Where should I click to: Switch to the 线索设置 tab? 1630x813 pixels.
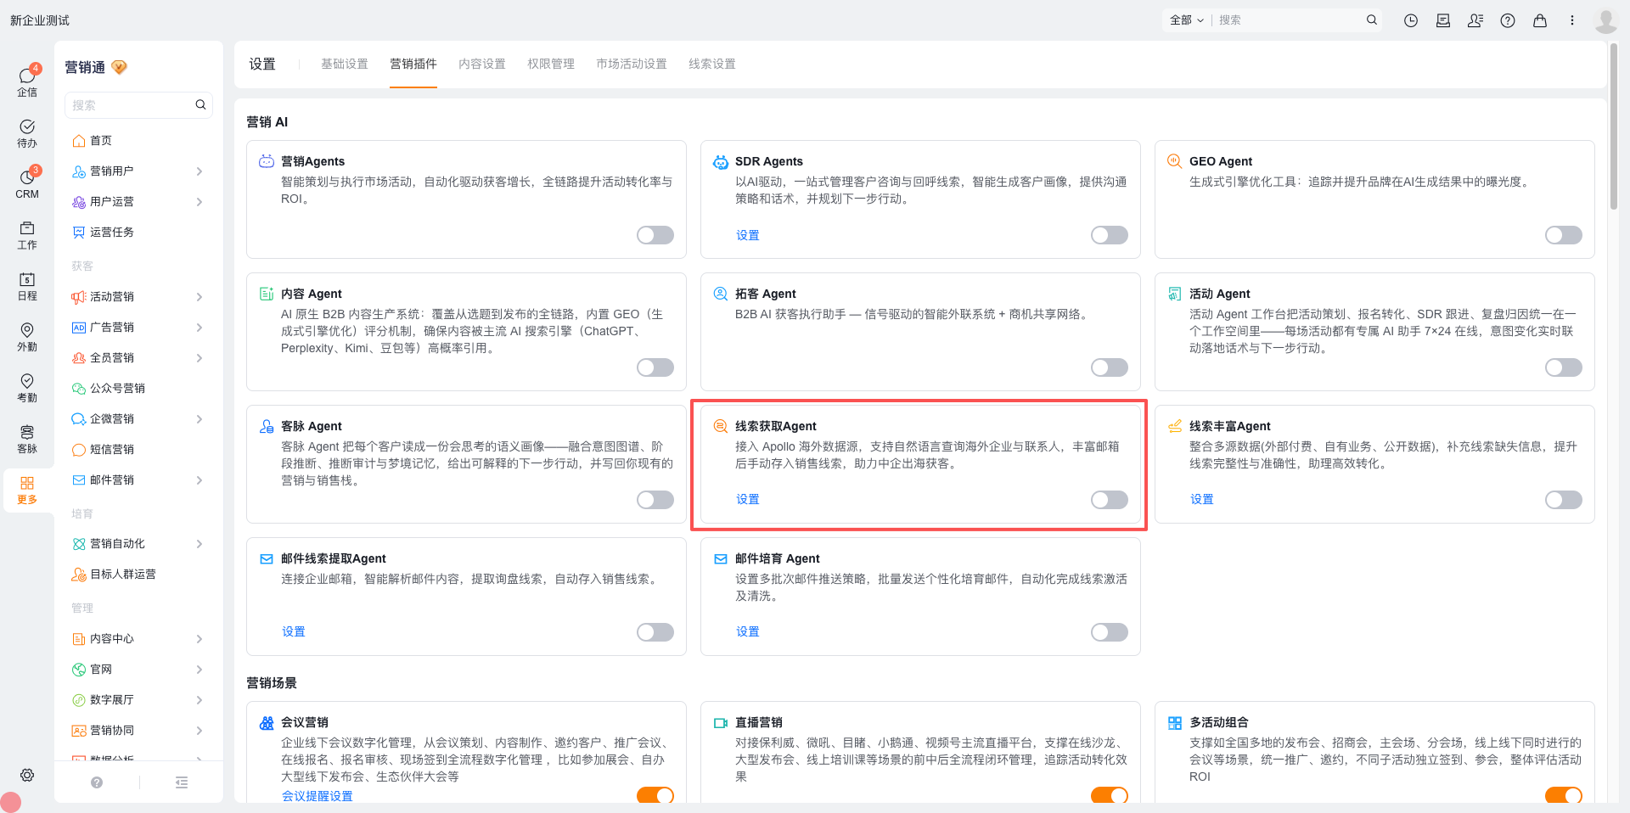(712, 64)
